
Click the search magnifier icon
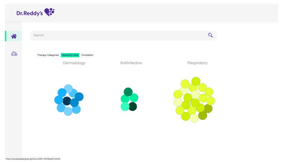point(210,35)
